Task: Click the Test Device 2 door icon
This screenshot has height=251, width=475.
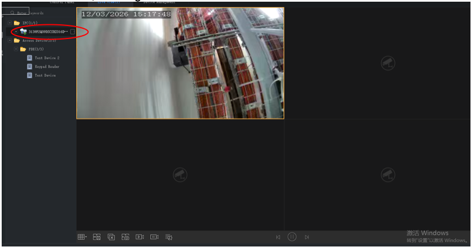Action: [29, 58]
